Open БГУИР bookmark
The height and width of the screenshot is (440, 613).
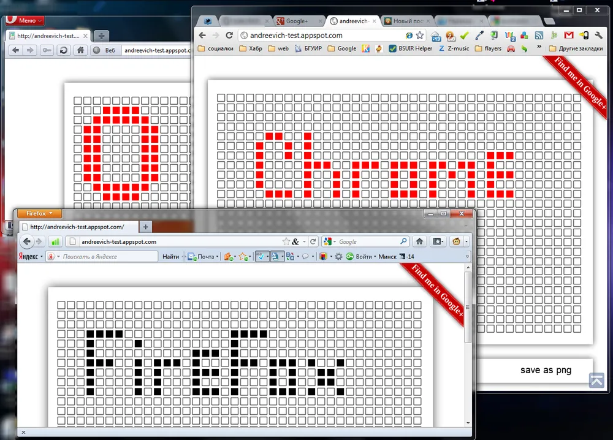click(308, 48)
